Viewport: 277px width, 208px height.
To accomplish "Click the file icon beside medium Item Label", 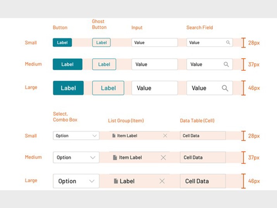I will (x=115, y=158).
